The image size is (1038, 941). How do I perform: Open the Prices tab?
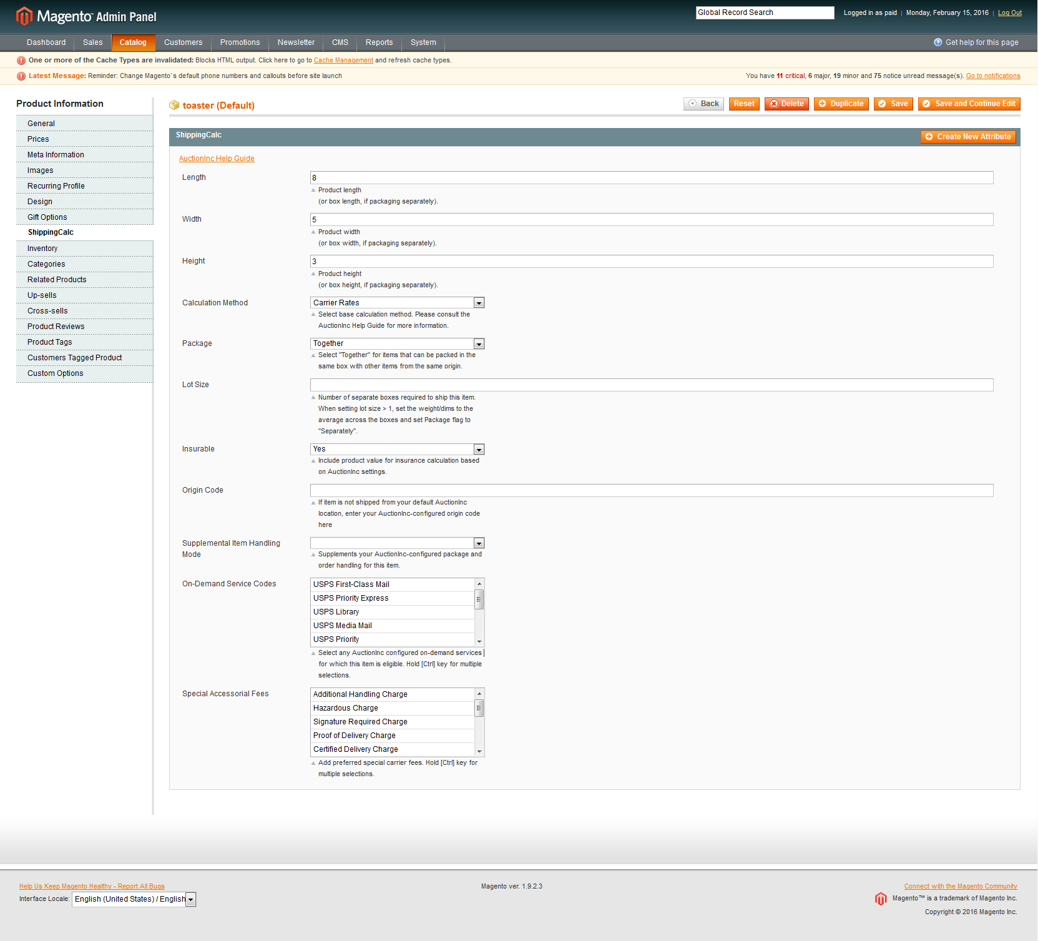[85, 139]
